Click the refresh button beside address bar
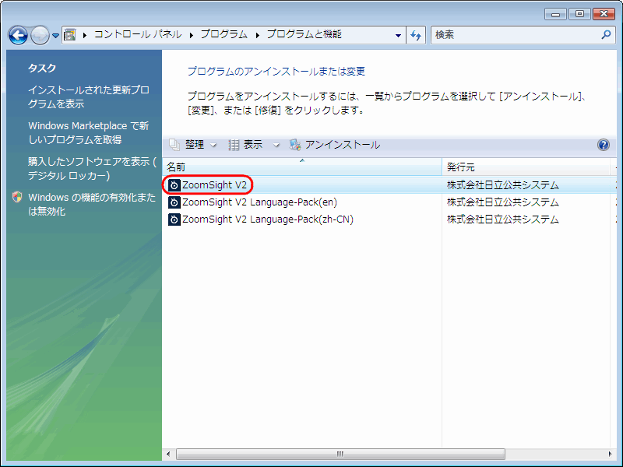The height and width of the screenshot is (467, 623). tap(416, 35)
